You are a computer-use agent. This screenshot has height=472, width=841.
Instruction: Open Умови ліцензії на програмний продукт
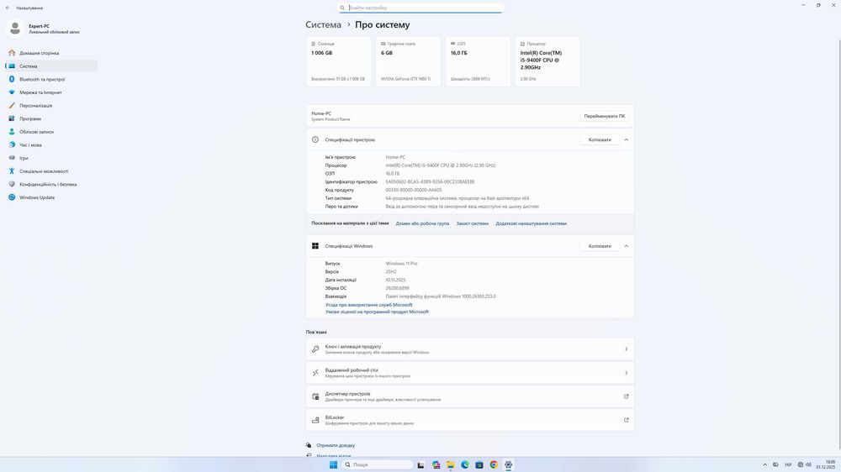377,312
